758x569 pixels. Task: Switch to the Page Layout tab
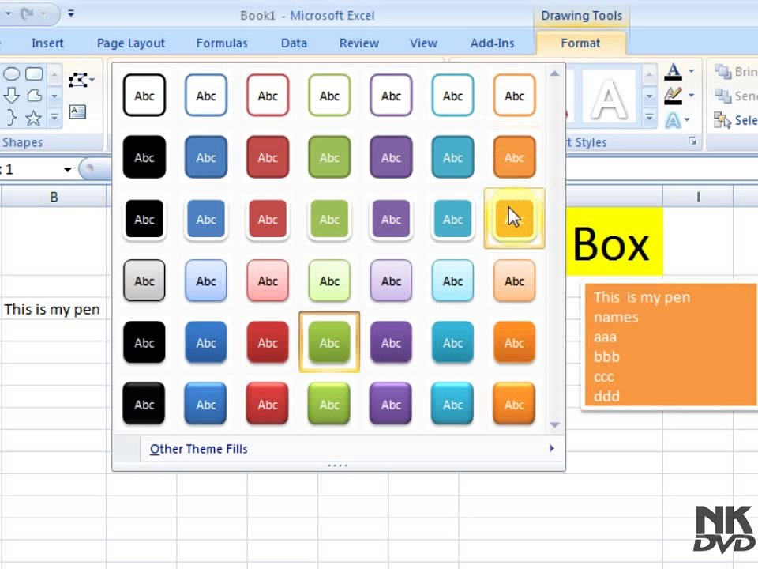pyautogui.click(x=130, y=43)
